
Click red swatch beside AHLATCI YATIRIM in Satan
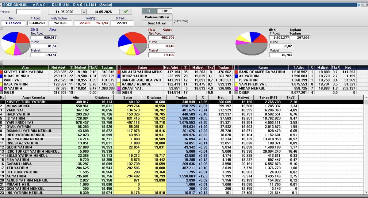[119, 72]
